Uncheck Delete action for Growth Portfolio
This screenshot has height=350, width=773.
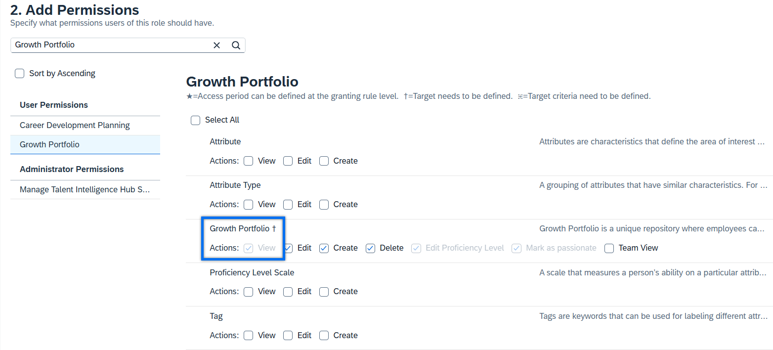click(x=371, y=248)
